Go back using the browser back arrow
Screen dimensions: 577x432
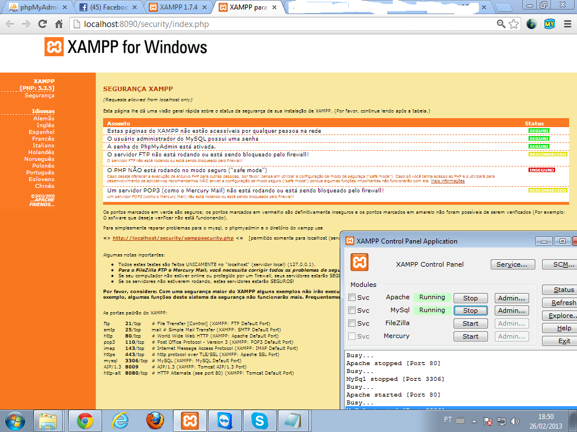[x=10, y=24]
